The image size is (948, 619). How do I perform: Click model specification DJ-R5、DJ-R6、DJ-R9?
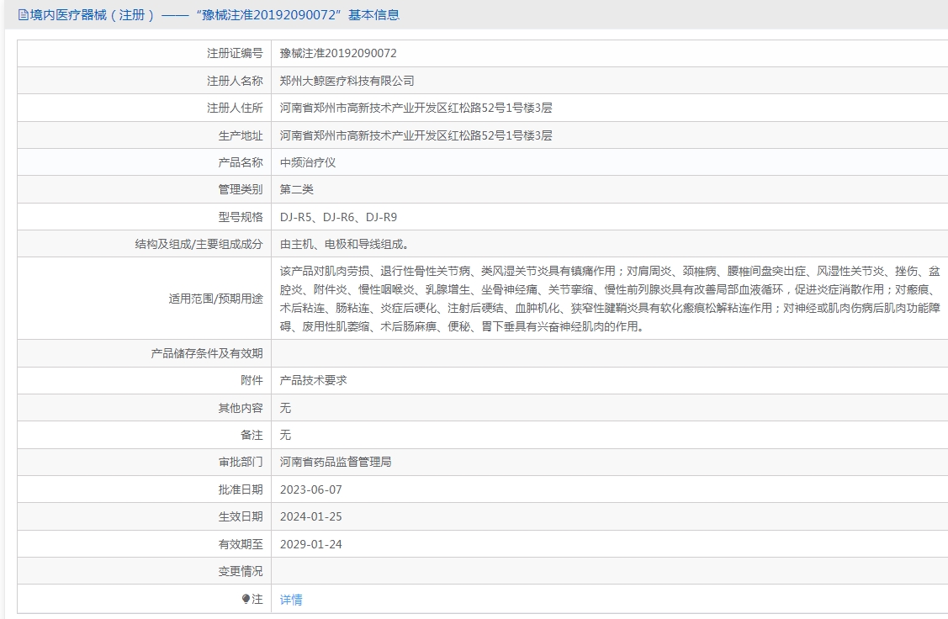(x=338, y=217)
